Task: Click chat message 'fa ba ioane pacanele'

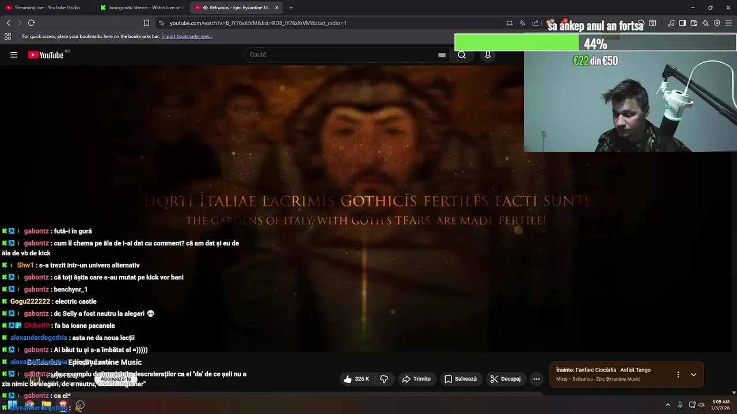Action: pos(85,325)
